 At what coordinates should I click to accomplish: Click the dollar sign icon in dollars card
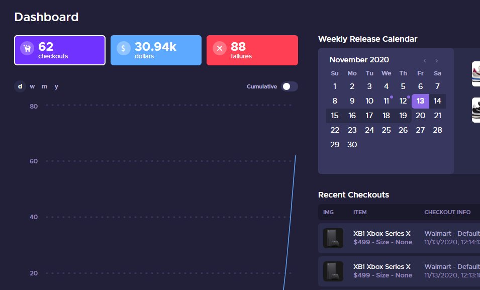click(x=123, y=48)
